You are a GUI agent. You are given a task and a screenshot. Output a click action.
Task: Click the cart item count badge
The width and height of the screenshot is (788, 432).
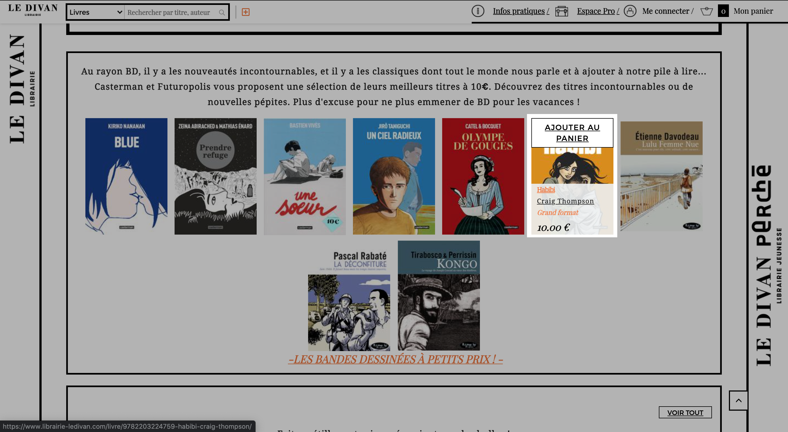[x=723, y=11]
